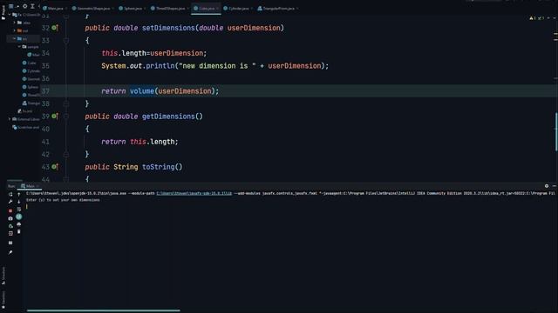558x313 pixels.
Task: Fold getDimensions method at line 39
Action: [66, 116]
